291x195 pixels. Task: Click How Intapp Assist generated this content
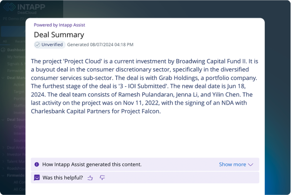click(92, 165)
